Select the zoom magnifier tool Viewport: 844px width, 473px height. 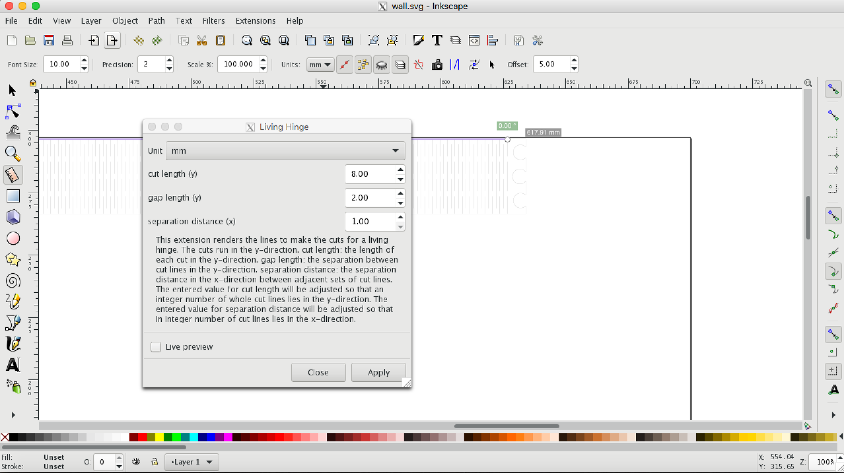(x=13, y=154)
